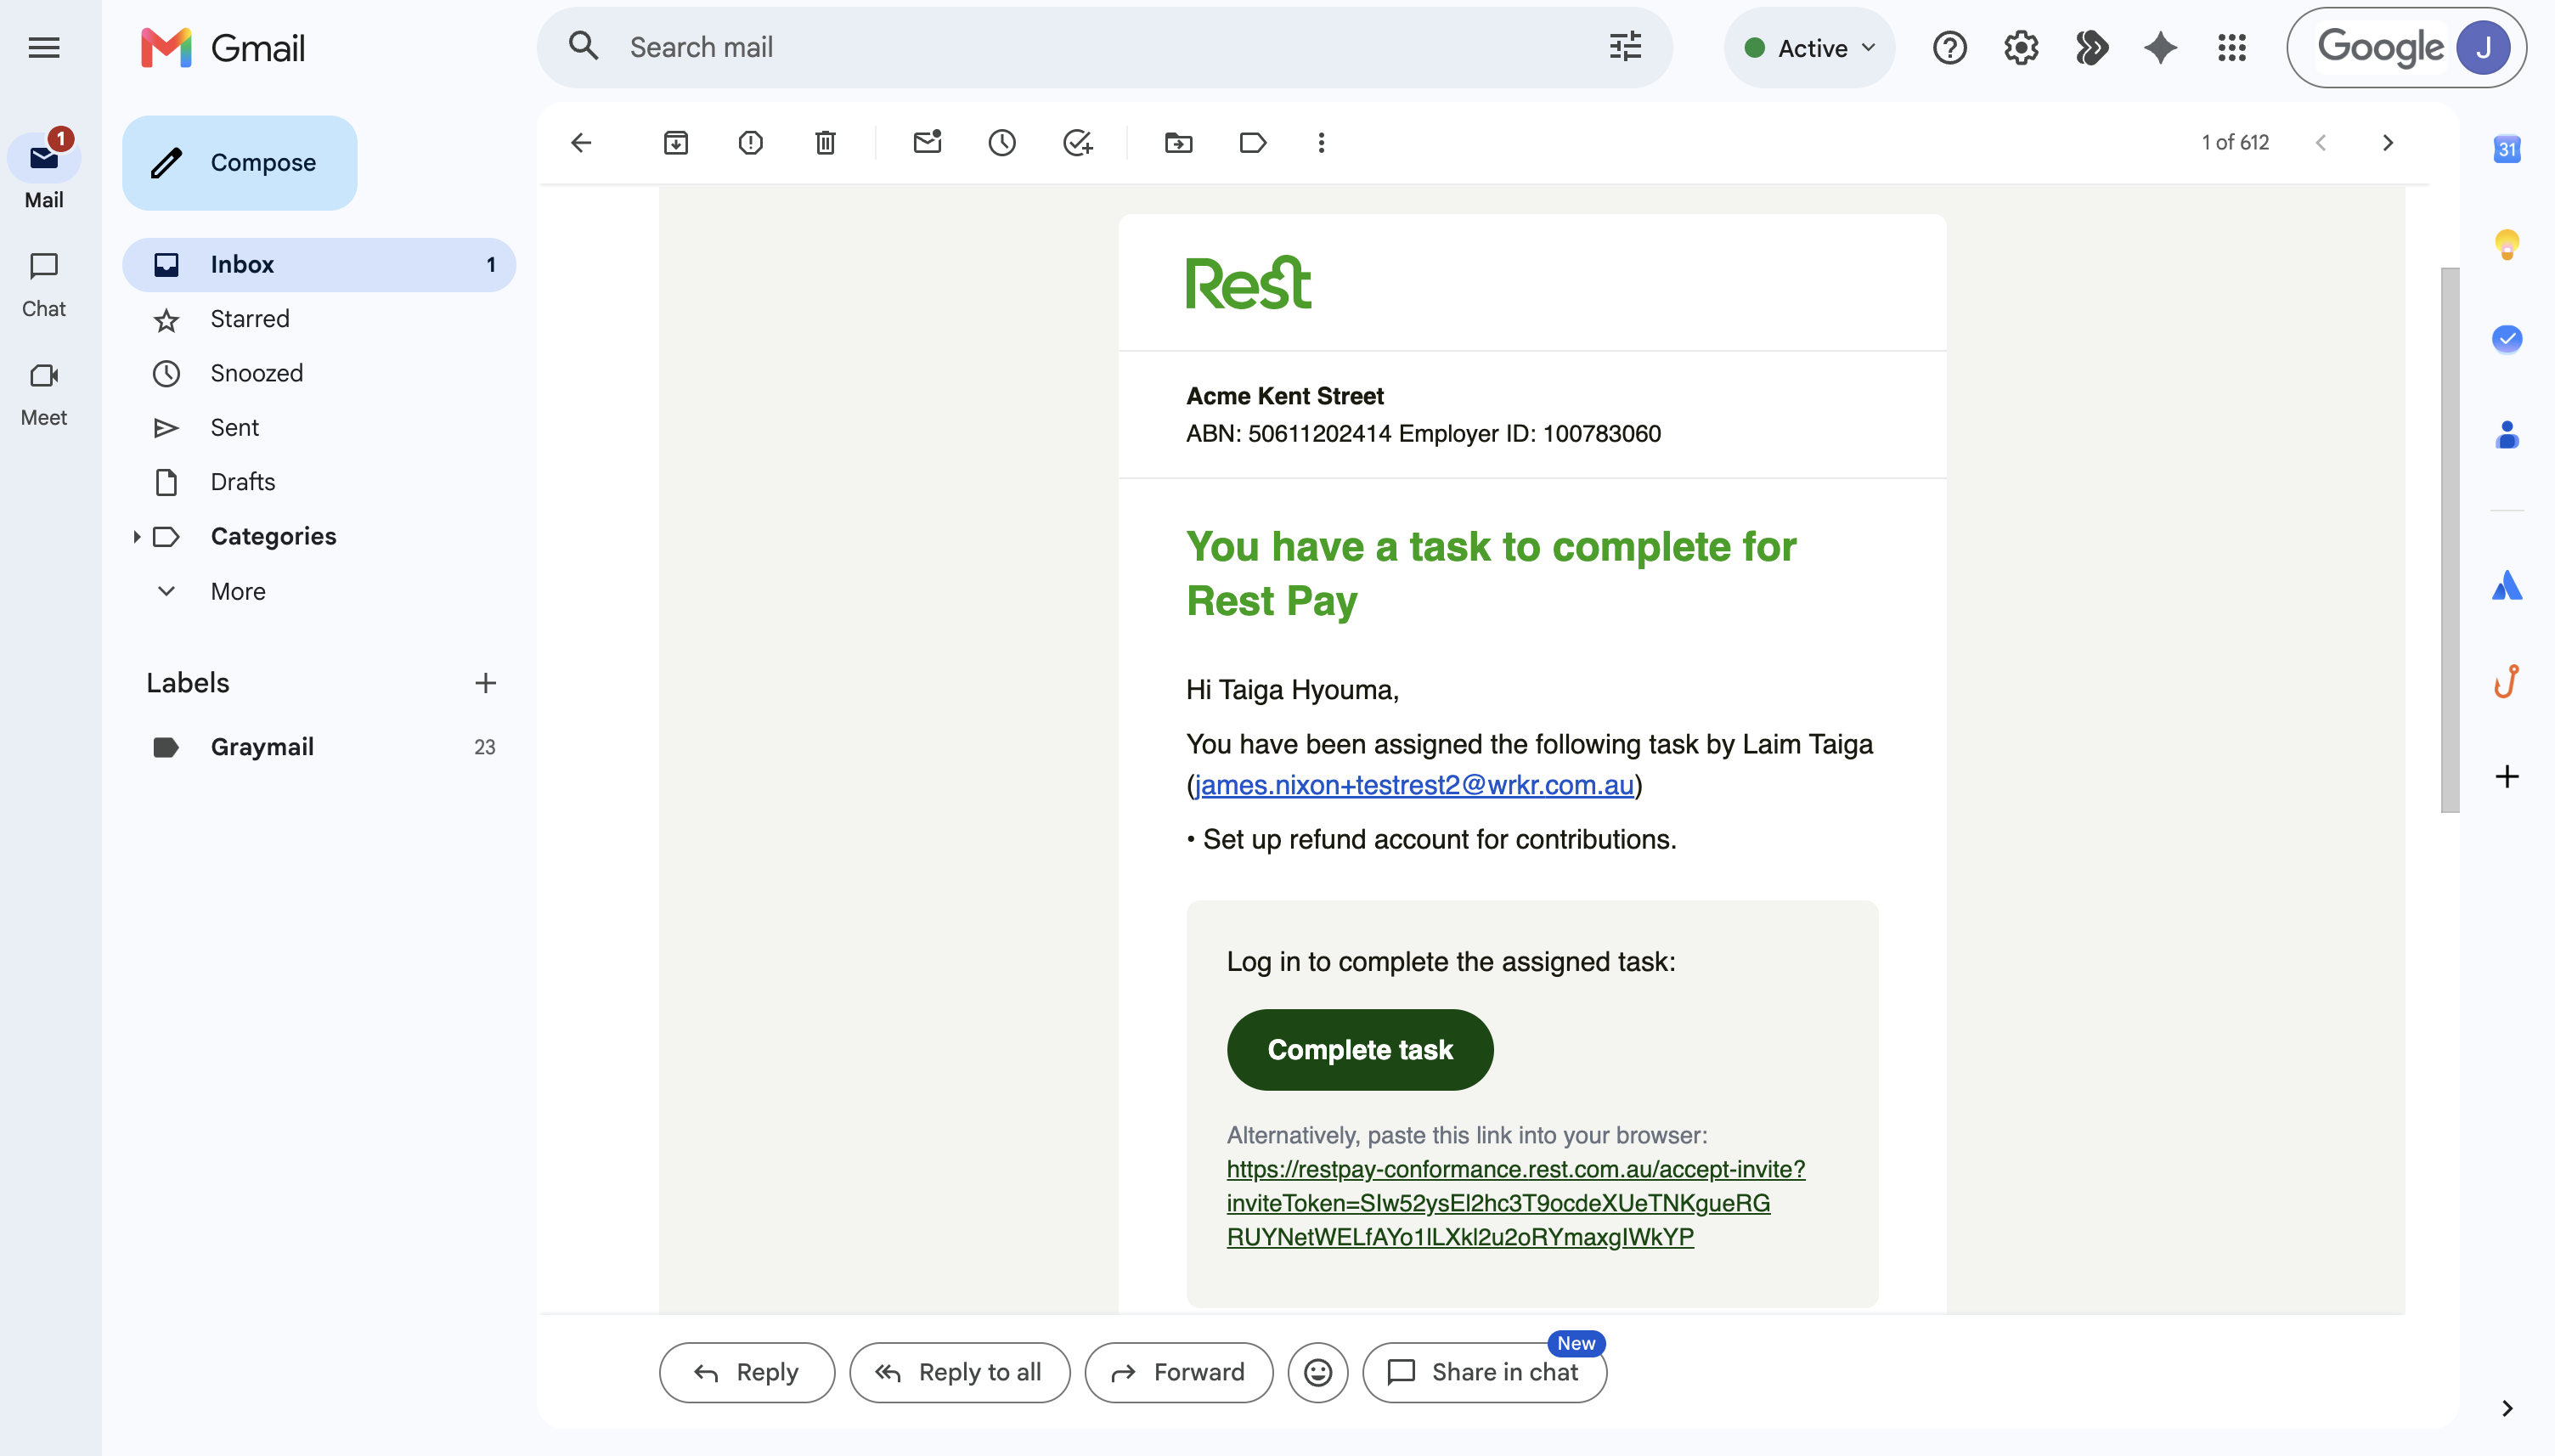
Task: Open the Sent folder
Action: pos(235,428)
